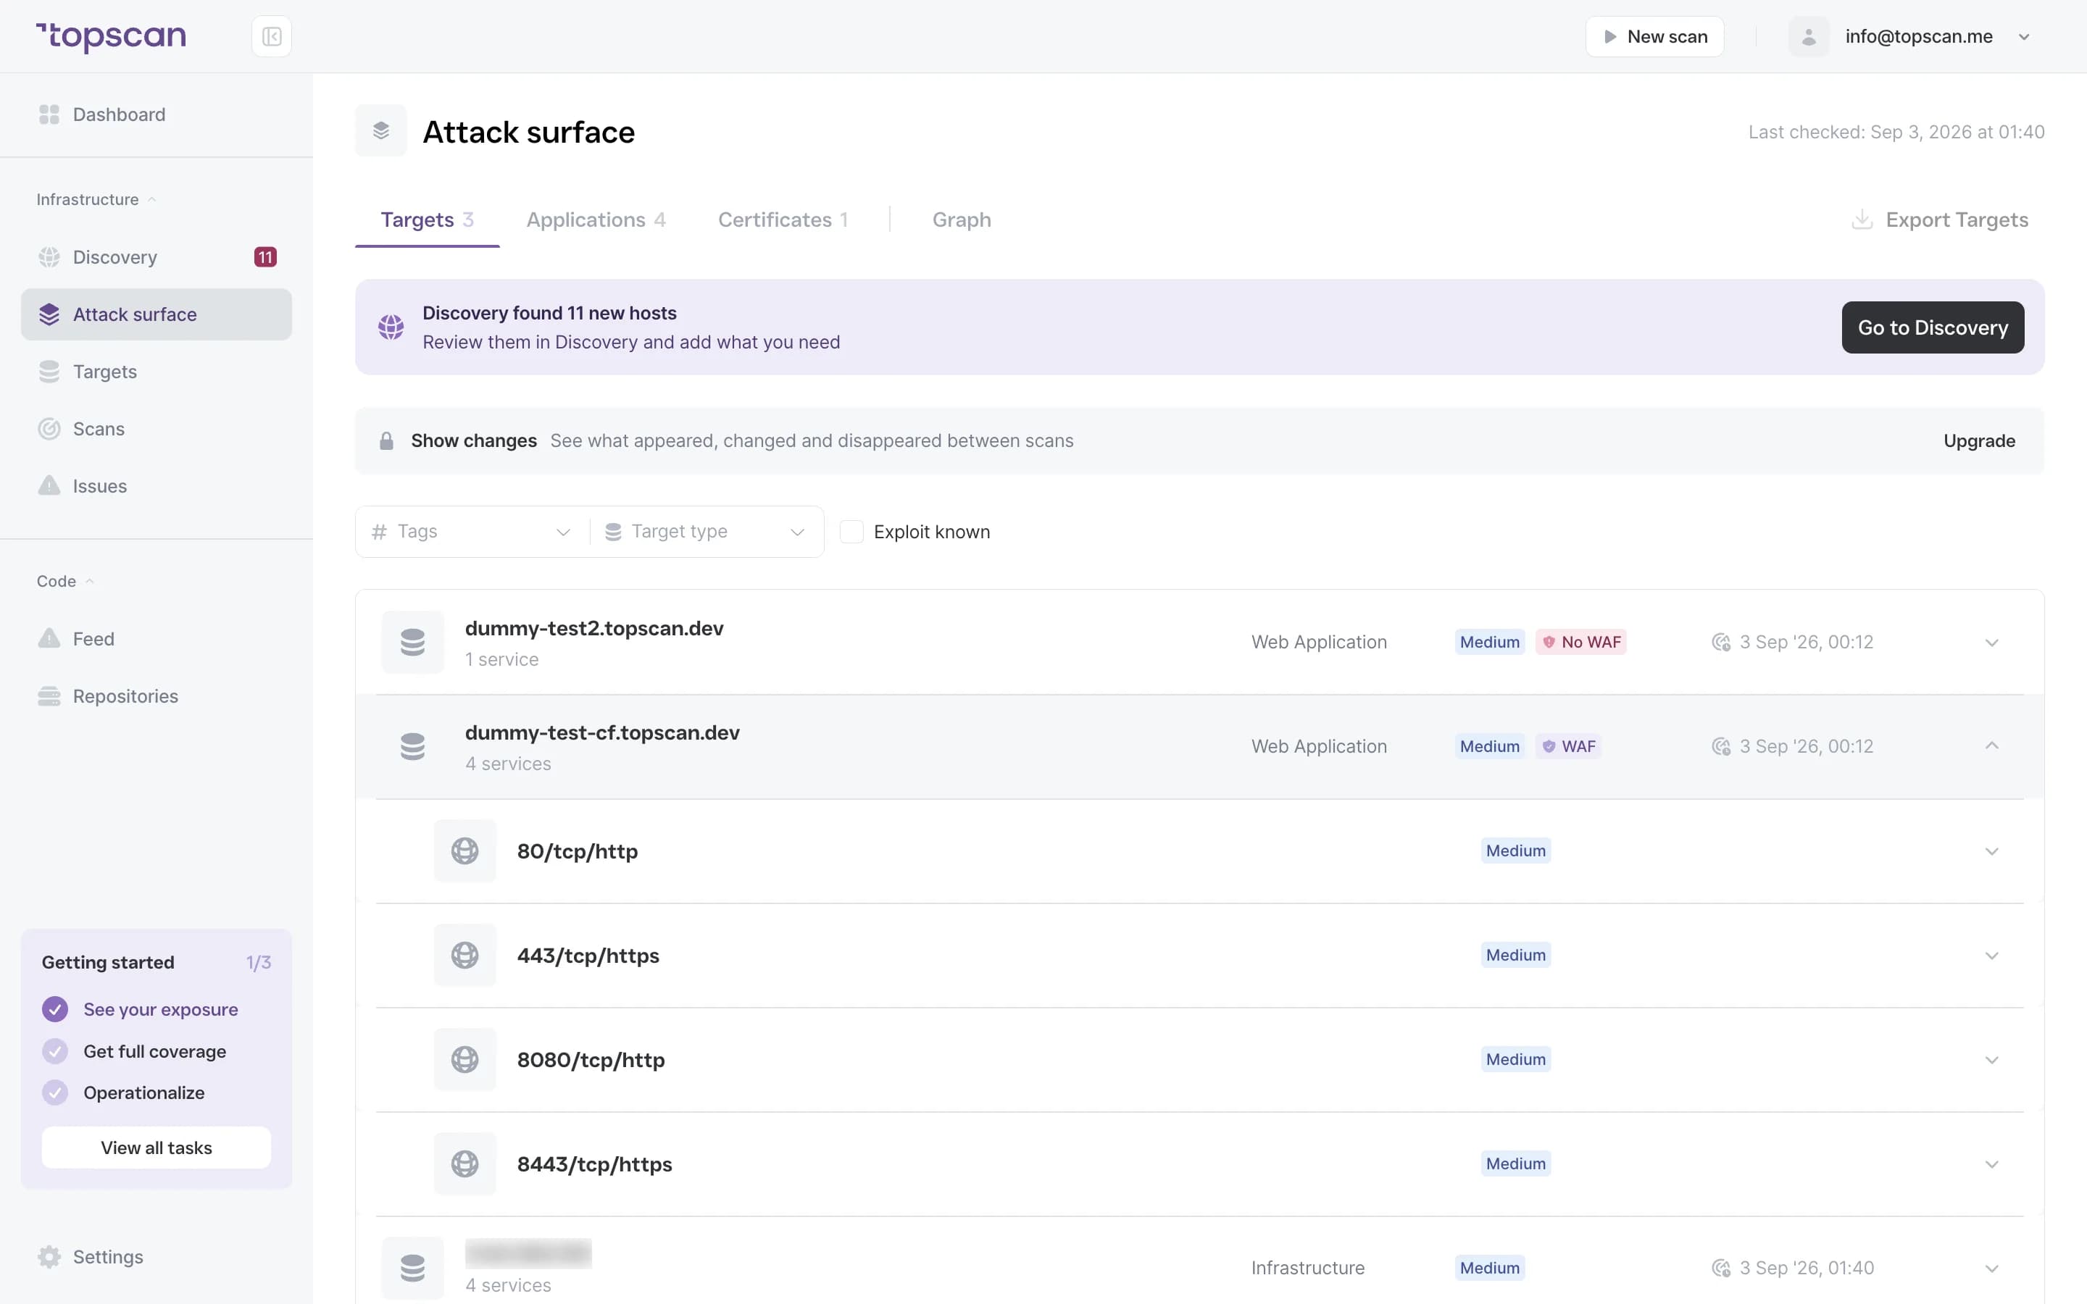
Task: Click the database icon for dummy-test2.topscan.dev
Action: [412, 643]
